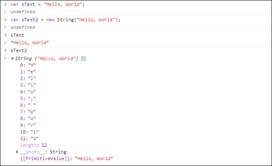Select index 7 entry with value "W"
Viewport: 272px width, 166px height.
28,112
